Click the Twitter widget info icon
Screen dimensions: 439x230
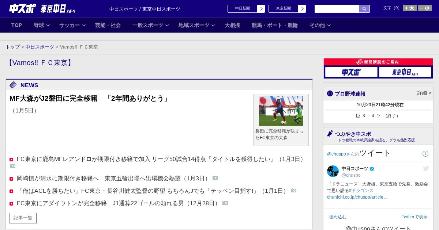tap(425, 154)
